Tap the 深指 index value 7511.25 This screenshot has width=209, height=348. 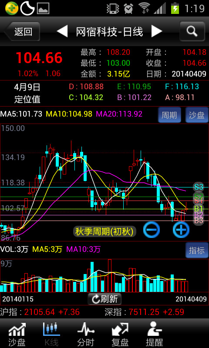coord(144,312)
